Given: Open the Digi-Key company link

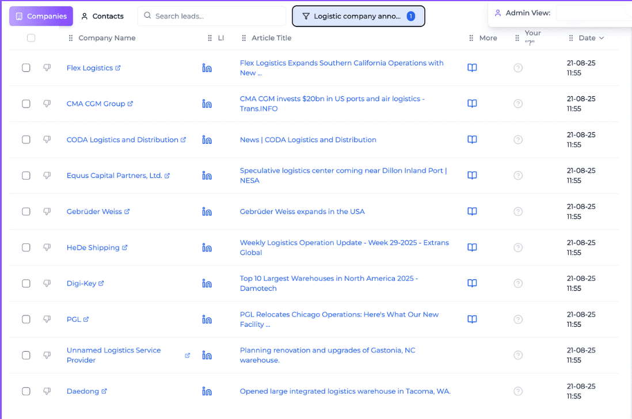Looking at the screenshot, I should (x=81, y=283).
